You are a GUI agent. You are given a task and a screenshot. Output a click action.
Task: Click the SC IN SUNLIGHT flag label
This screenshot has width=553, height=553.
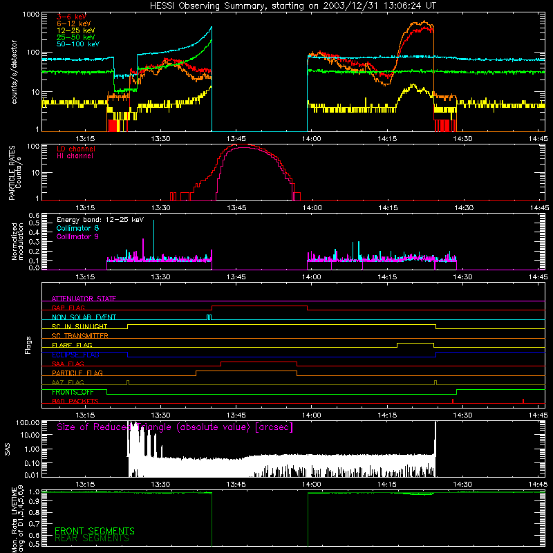pyautogui.click(x=79, y=326)
